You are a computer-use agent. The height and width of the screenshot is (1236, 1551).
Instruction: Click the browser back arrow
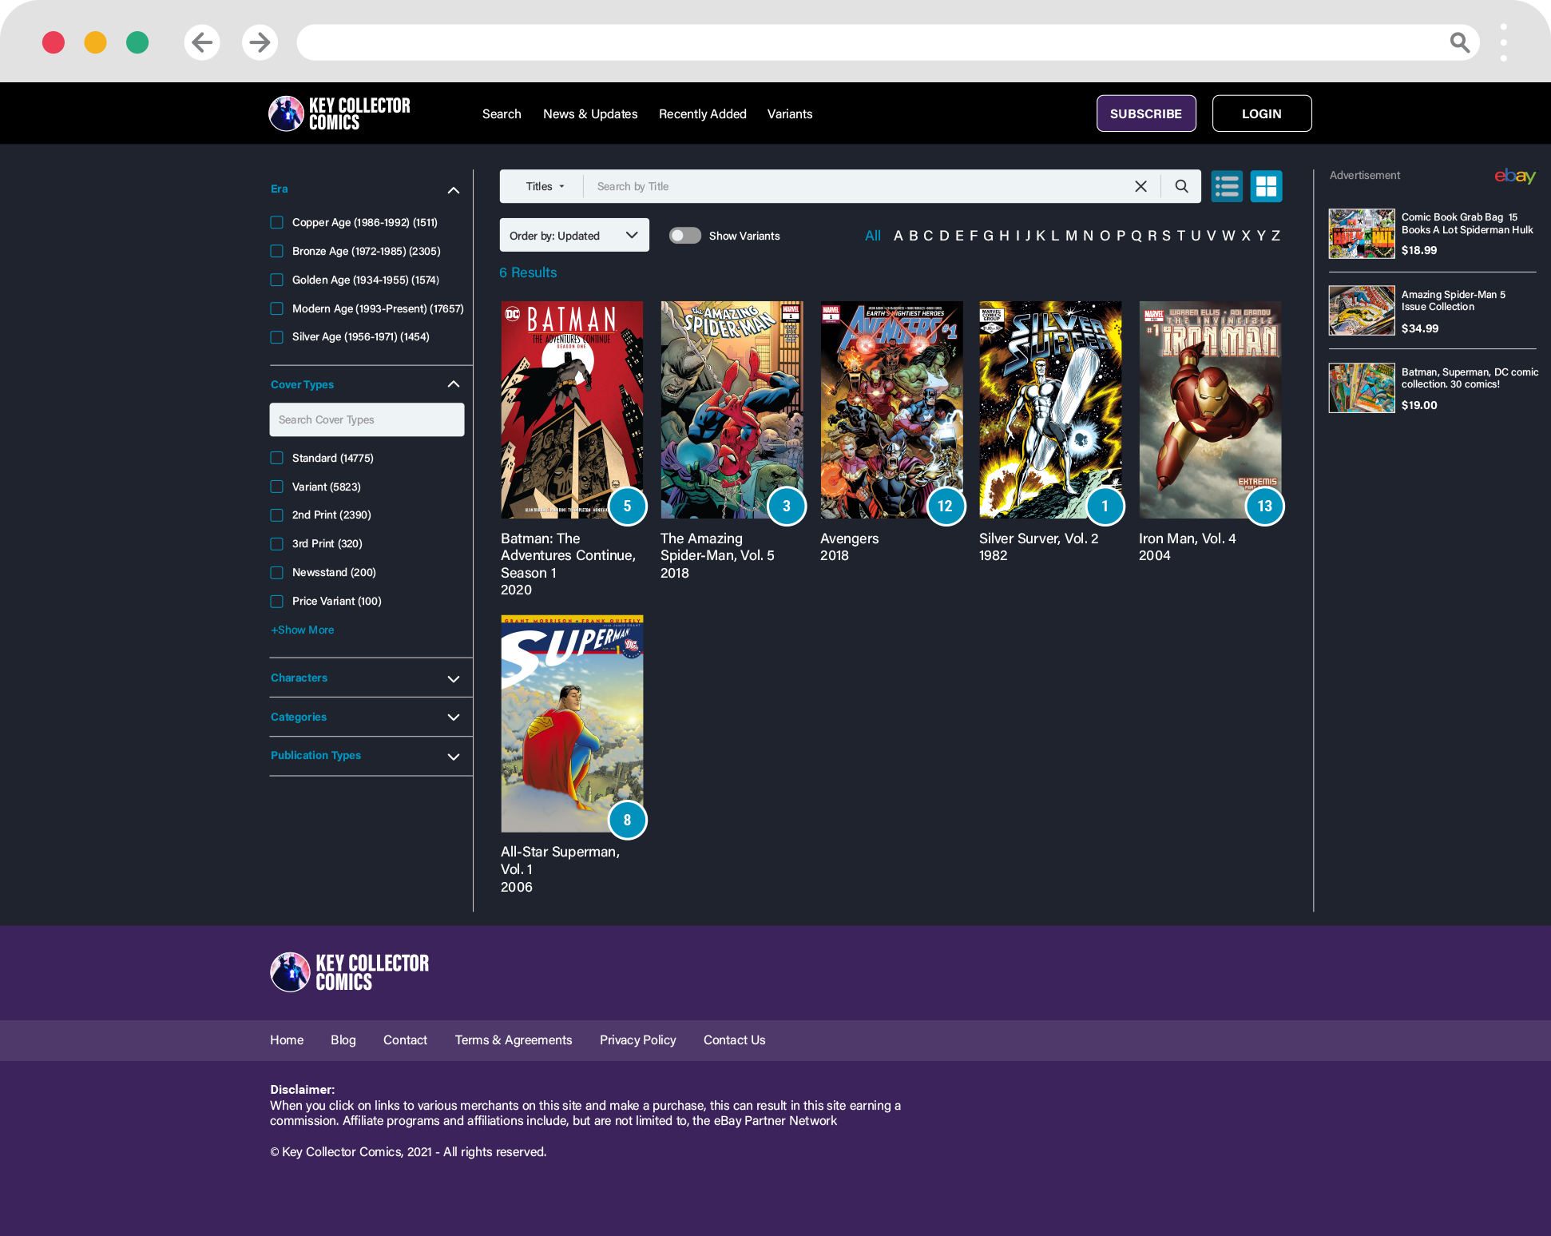pos(202,42)
